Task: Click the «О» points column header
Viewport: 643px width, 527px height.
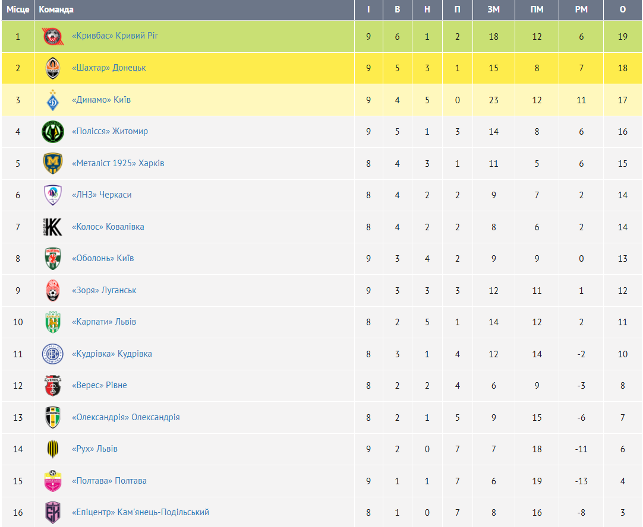Action: (x=622, y=9)
